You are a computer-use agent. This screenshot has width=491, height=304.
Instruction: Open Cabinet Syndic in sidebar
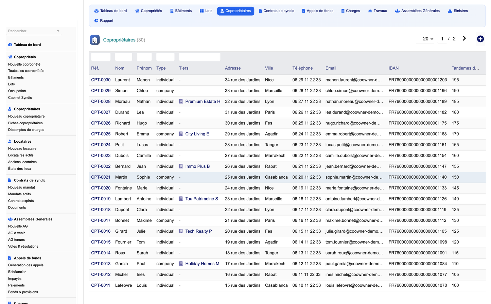[x=20, y=98]
